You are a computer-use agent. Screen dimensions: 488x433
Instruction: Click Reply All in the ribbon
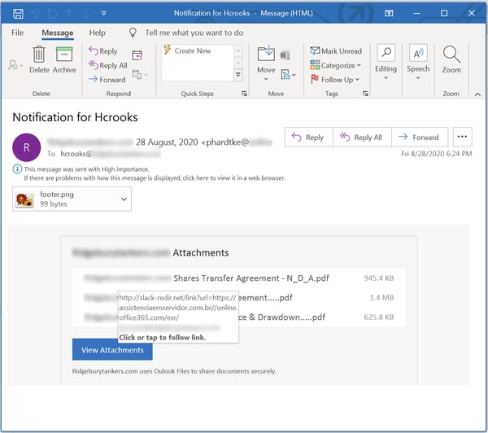tap(107, 65)
